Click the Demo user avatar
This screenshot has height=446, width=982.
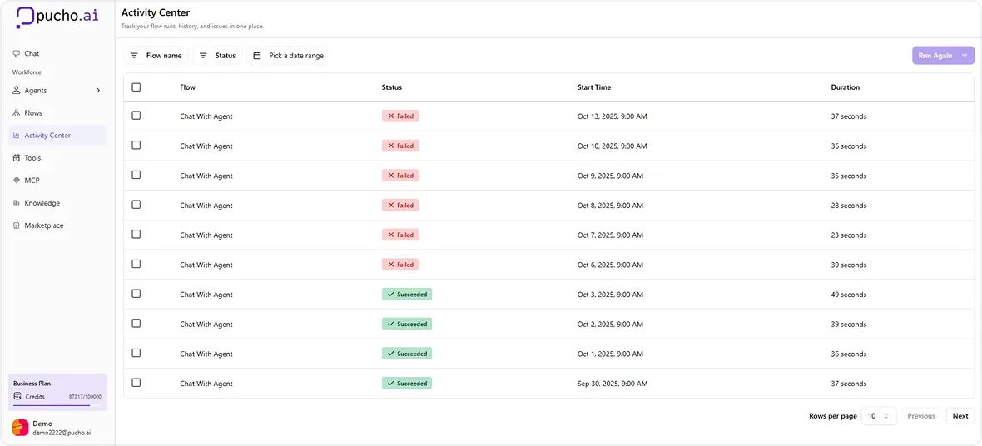tap(20, 428)
